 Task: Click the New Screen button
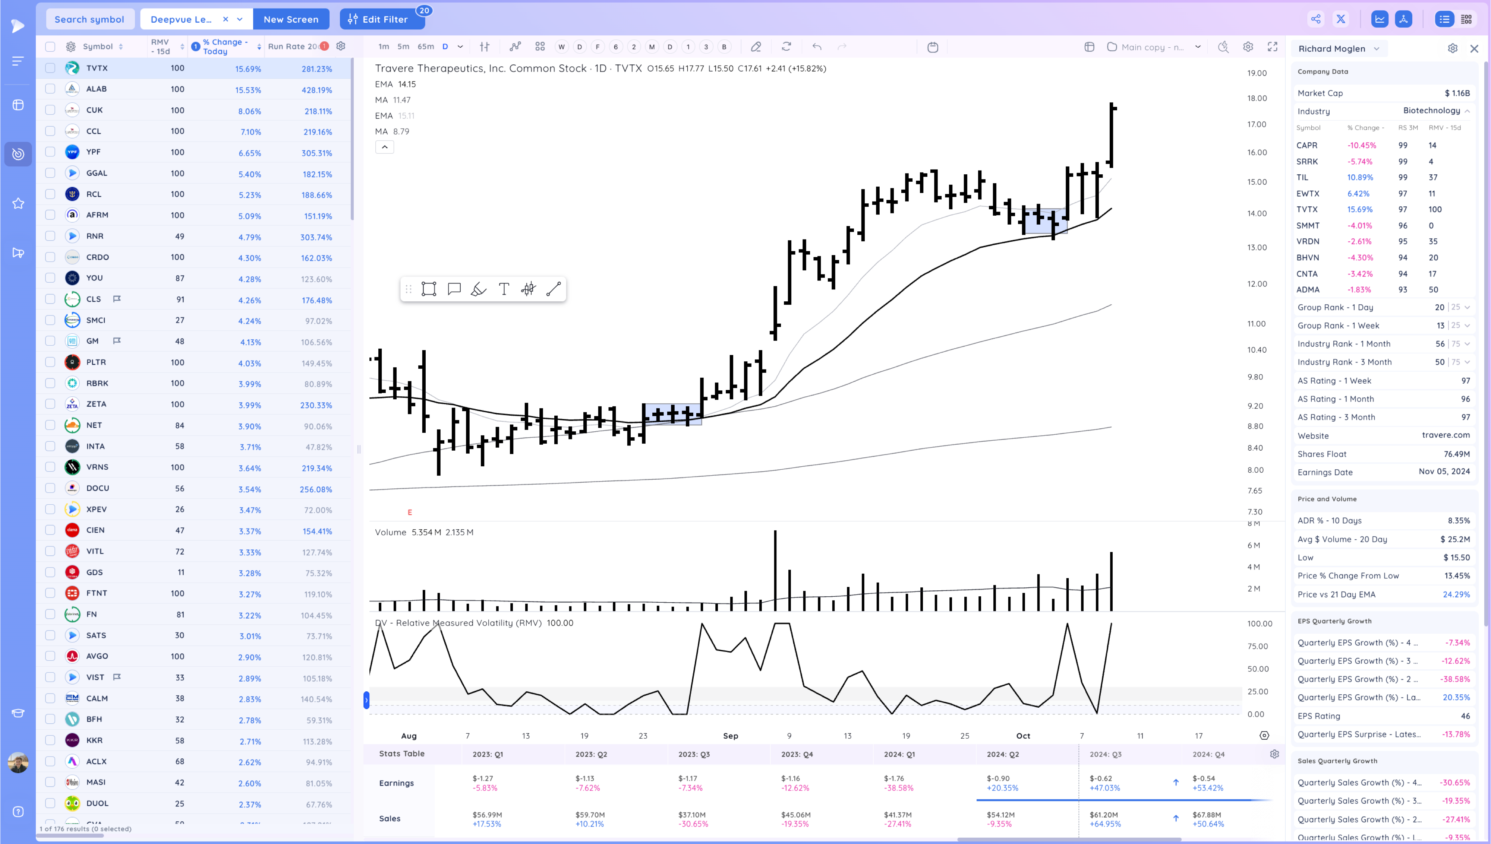(x=290, y=19)
